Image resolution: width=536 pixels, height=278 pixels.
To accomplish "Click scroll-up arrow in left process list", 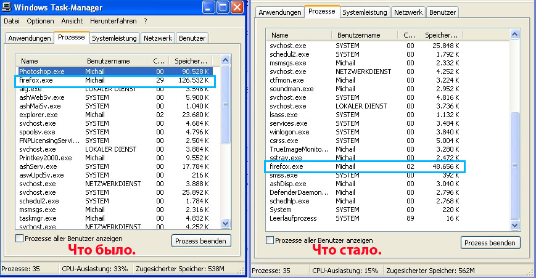I will [225, 60].
